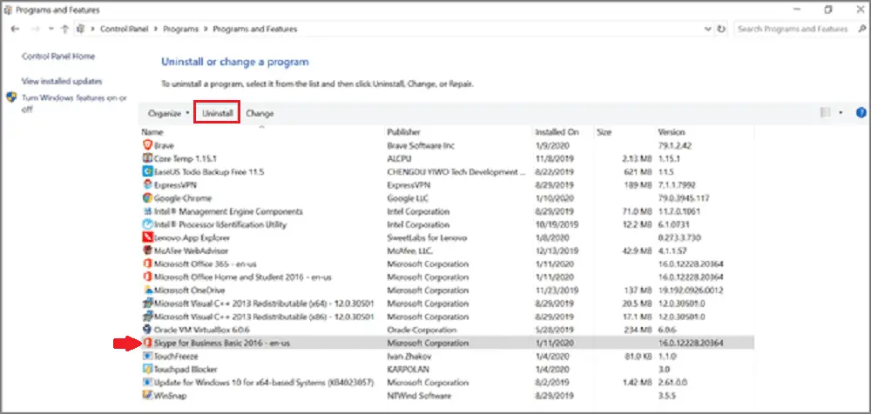Click Change in the toolbar
Screen dimensions: 871x414
260,113
